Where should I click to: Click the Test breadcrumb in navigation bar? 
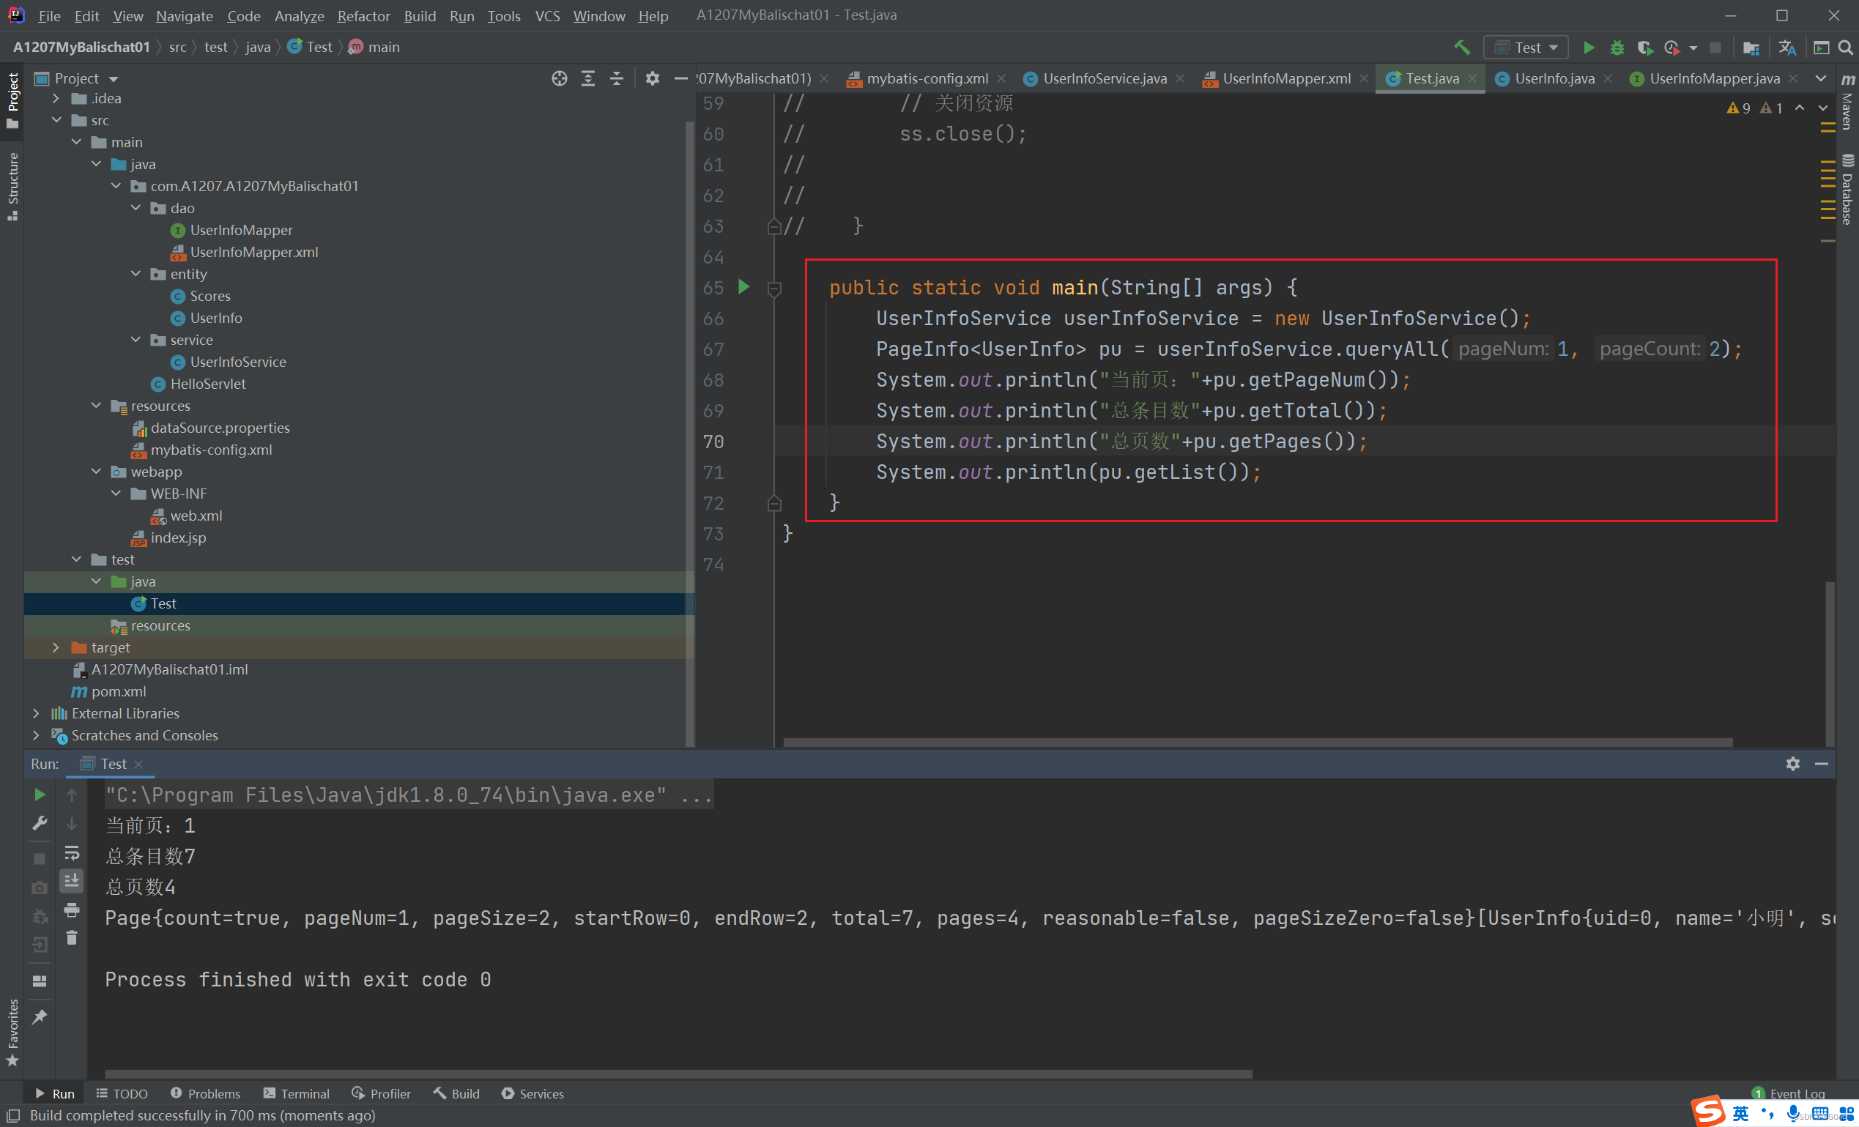click(x=310, y=47)
